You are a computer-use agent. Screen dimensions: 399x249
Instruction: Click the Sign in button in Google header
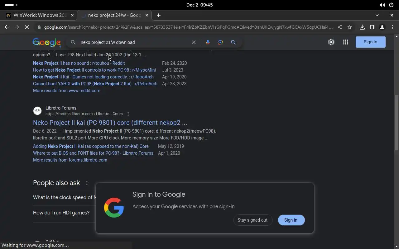(x=370, y=42)
